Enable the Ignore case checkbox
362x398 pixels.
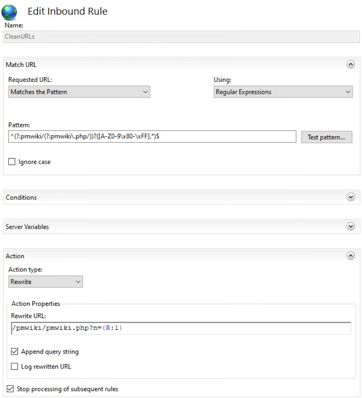(x=12, y=162)
